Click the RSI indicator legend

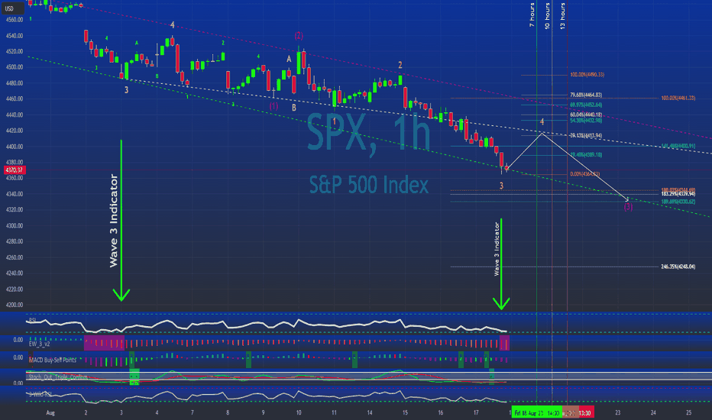pyautogui.click(x=33, y=320)
